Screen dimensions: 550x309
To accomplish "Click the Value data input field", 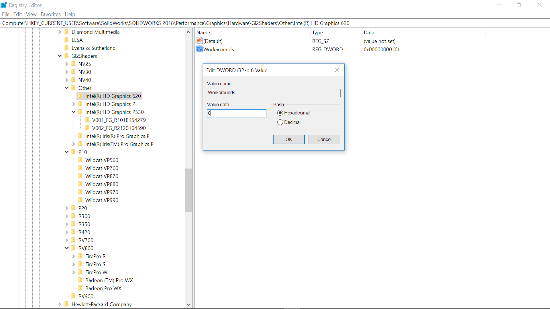I will [x=237, y=113].
